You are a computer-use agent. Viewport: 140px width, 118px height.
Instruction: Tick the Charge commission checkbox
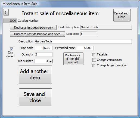(x=94, y=60)
